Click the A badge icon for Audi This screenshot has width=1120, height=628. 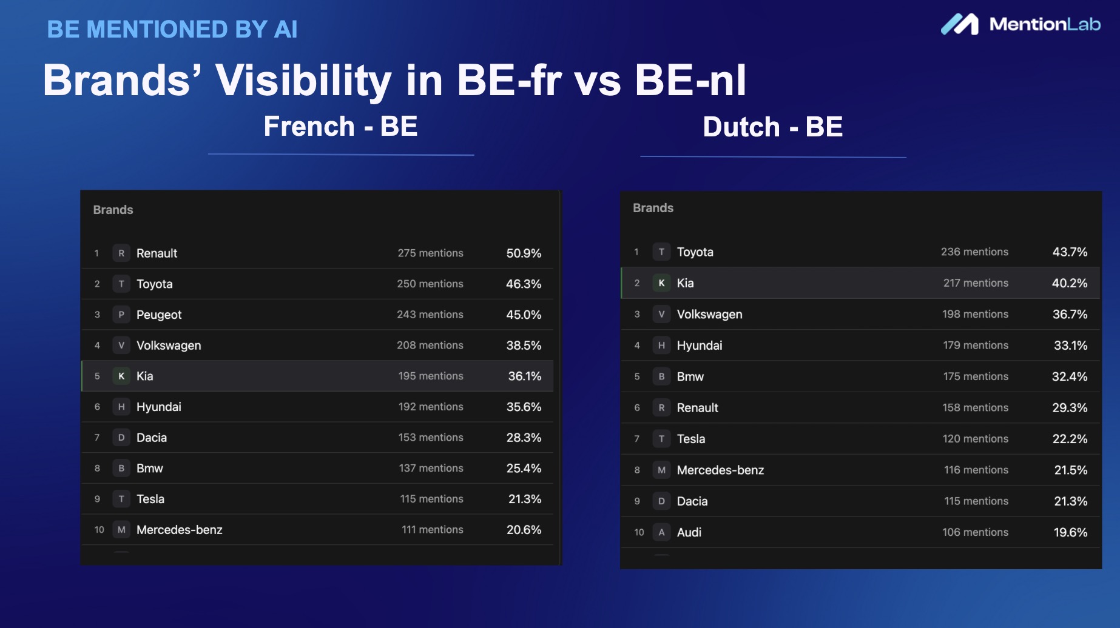(661, 532)
